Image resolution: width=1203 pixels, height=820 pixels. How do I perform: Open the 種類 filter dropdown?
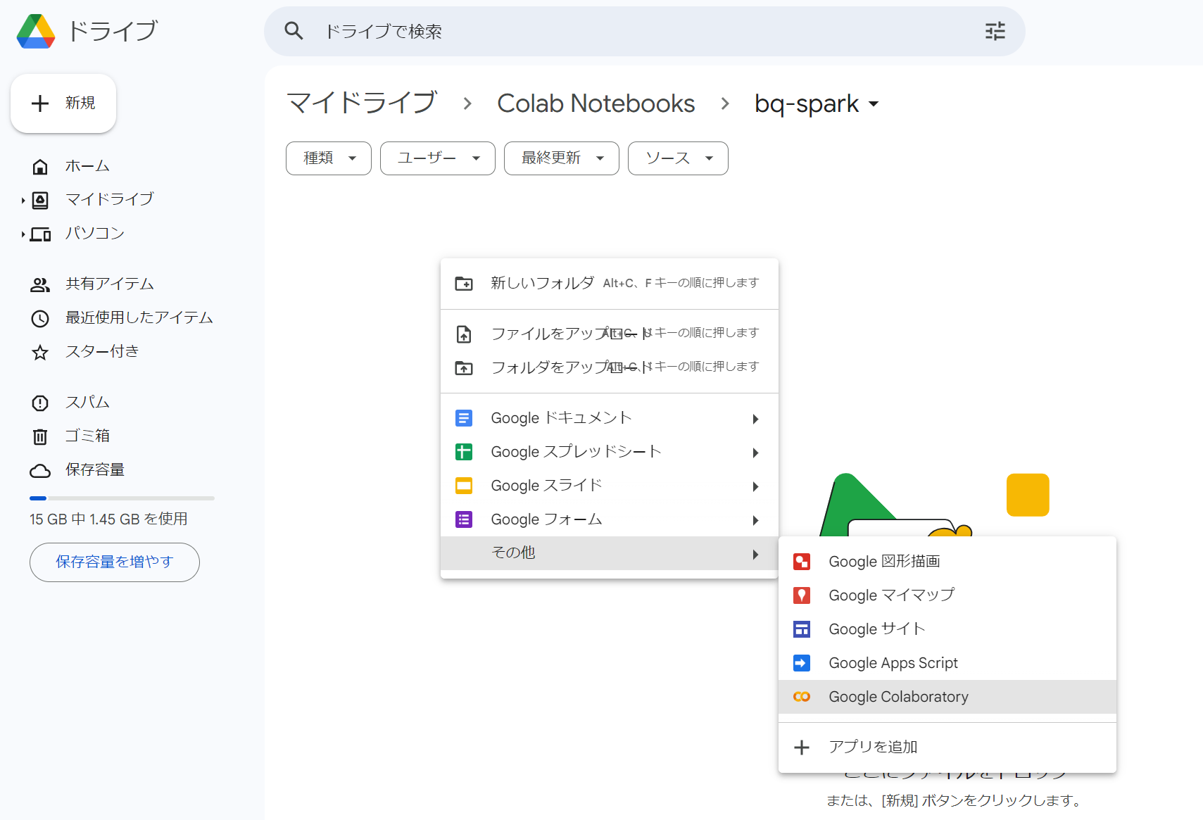click(x=329, y=158)
